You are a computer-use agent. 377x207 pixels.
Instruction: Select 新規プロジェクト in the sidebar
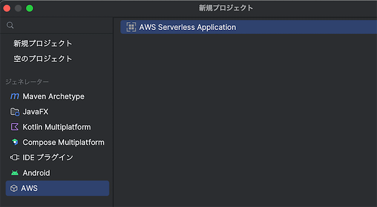click(43, 44)
